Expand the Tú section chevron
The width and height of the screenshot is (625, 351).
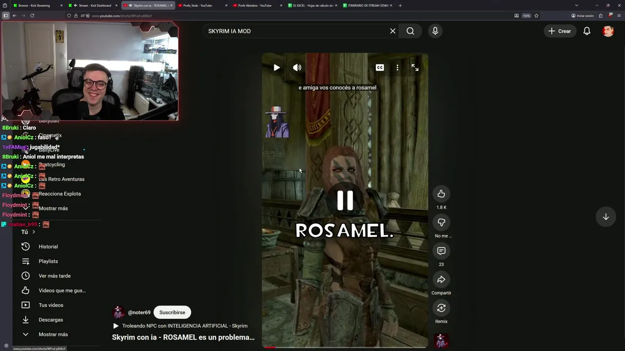point(34,232)
